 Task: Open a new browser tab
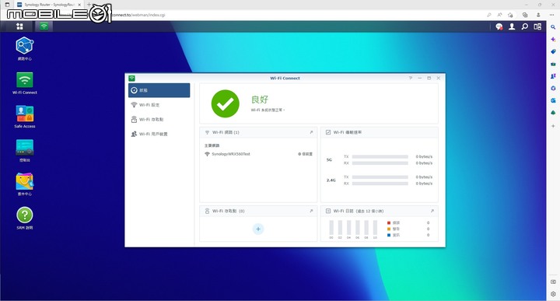(89, 5)
